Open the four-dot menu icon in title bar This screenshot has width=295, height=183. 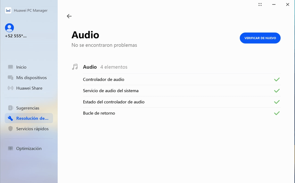click(260, 4)
